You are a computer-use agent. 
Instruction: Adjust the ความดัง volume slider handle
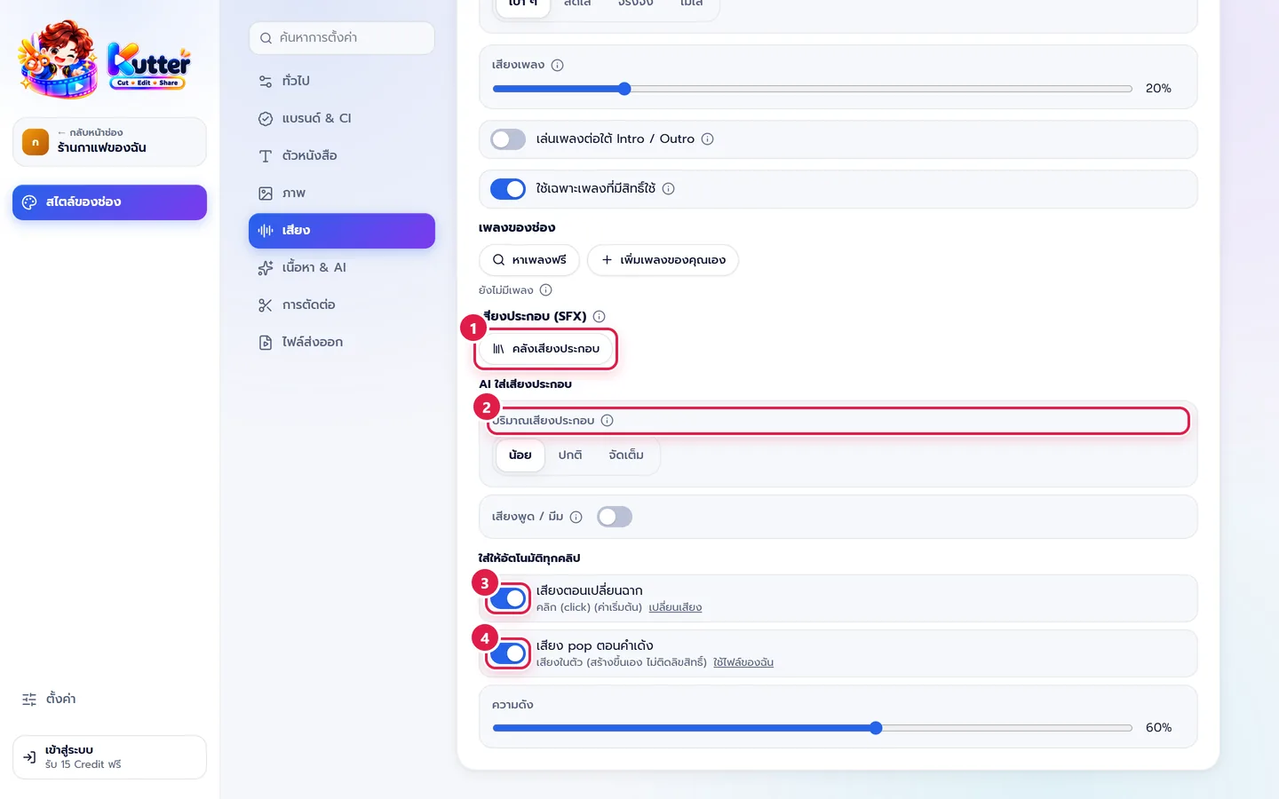876,728
